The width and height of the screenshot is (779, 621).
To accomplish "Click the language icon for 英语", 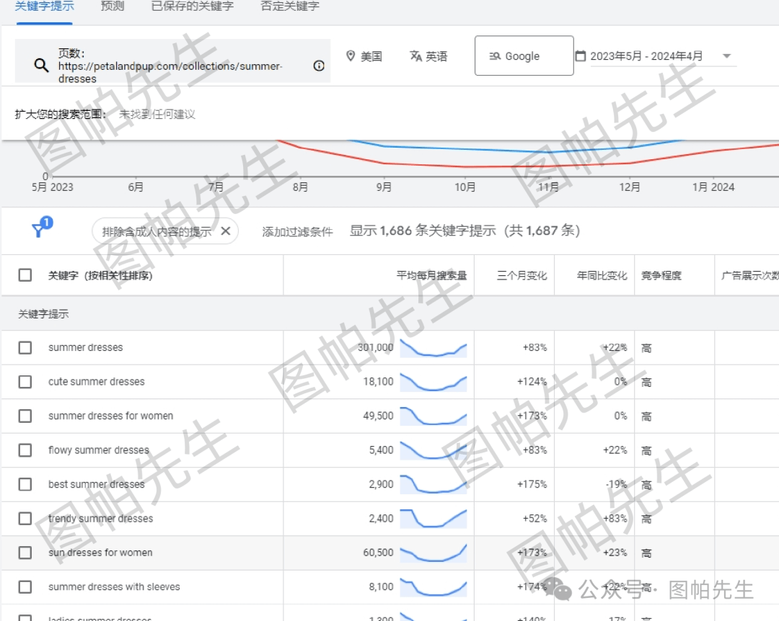I will pos(415,56).
